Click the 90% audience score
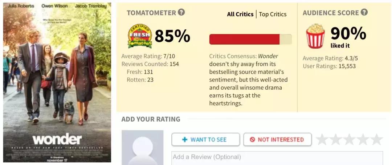Screen dimensions: 392x165 pos(348,34)
